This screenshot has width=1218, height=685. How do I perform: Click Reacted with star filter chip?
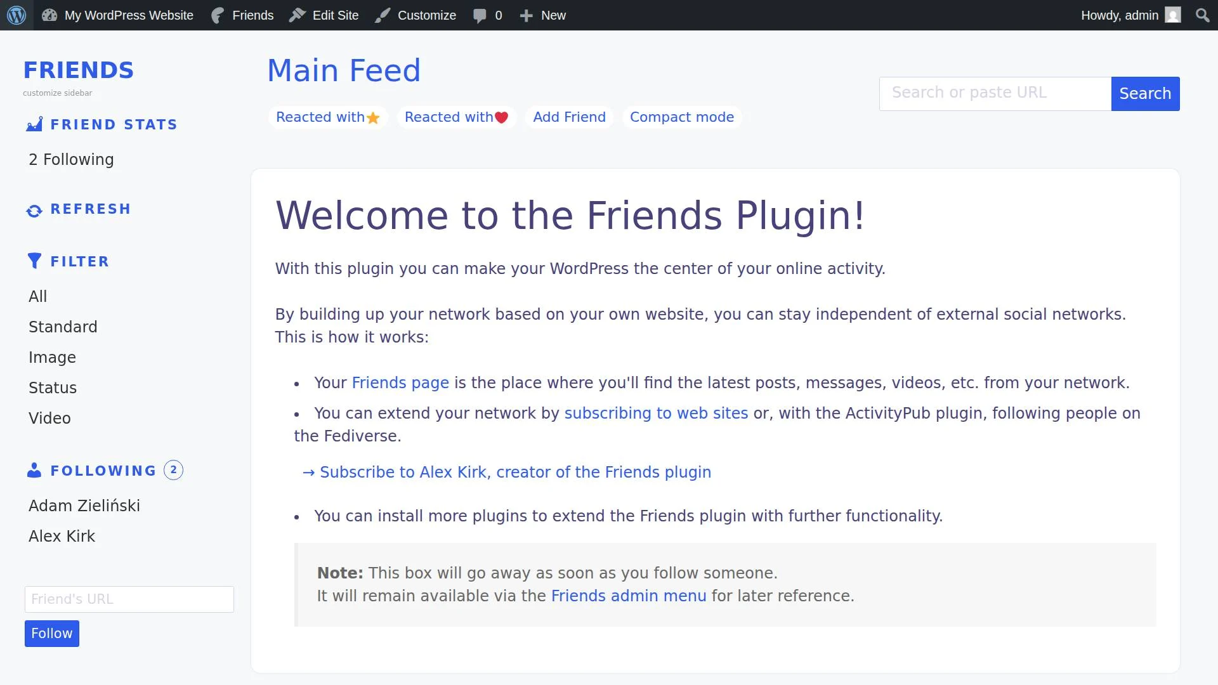point(328,117)
